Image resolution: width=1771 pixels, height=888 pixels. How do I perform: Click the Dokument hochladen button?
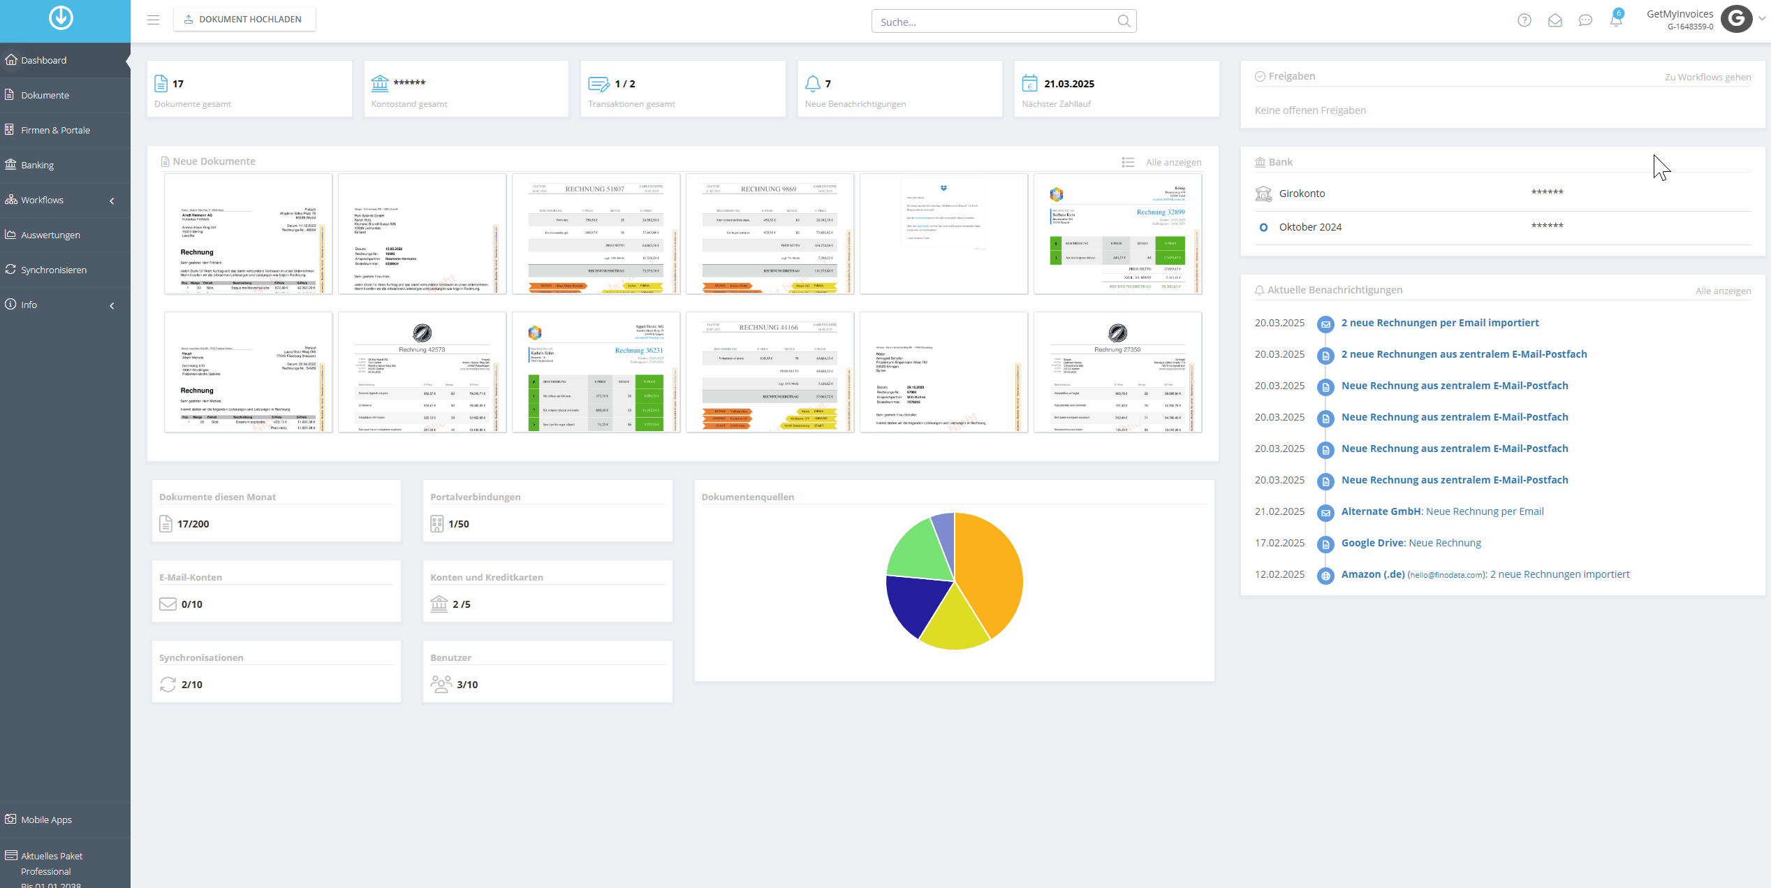coord(244,19)
